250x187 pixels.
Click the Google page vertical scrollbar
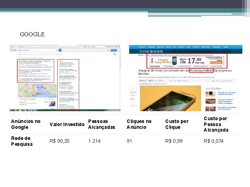(120, 59)
